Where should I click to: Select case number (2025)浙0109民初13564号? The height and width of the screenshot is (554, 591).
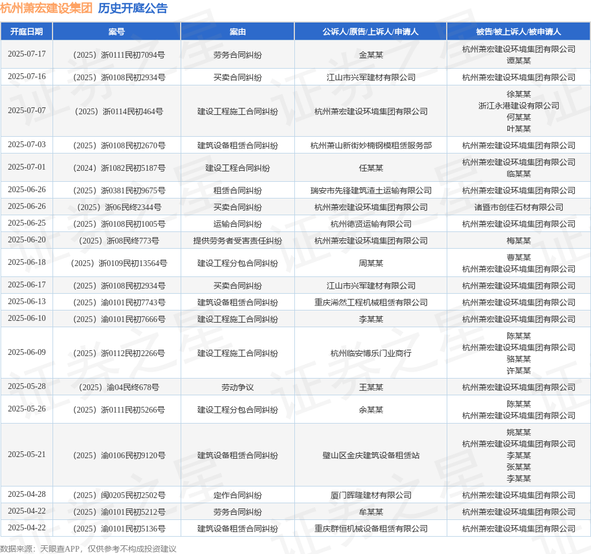coord(119,263)
